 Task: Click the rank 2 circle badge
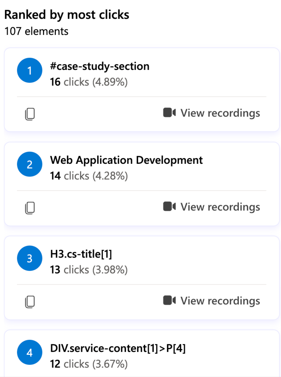pos(30,164)
